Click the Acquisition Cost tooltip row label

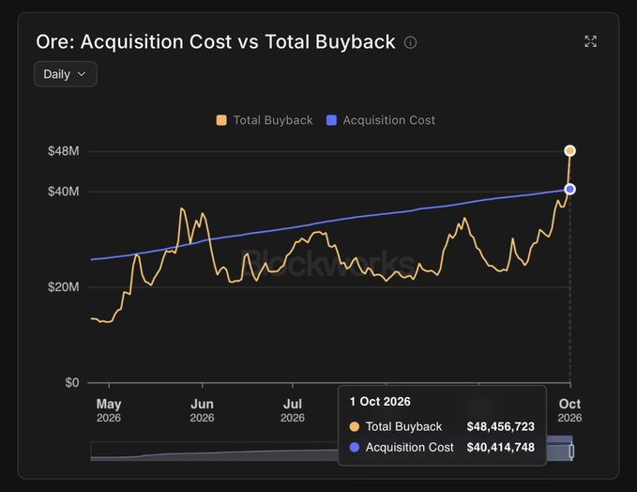409,447
